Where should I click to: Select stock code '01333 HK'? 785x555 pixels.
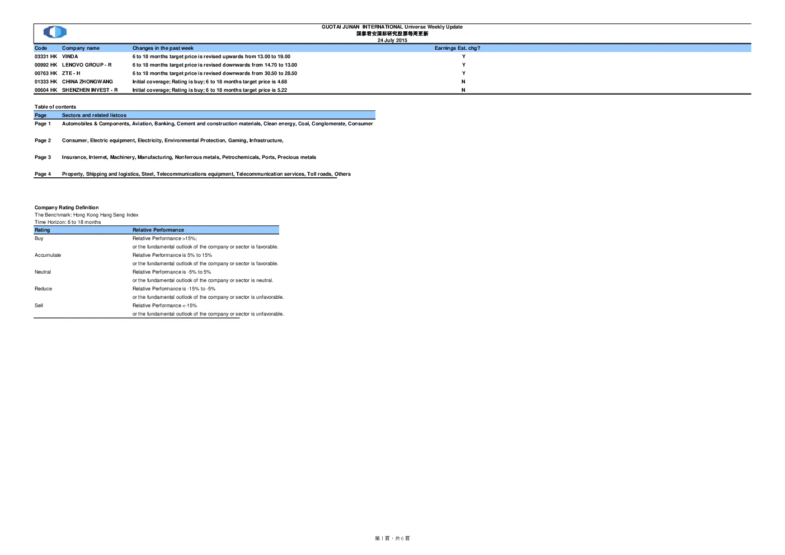[46, 82]
